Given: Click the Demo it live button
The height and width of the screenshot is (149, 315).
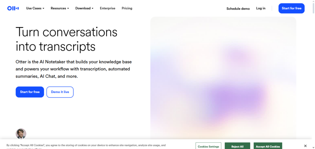Looking at the screenshot, I should click(x=60, y=92).
